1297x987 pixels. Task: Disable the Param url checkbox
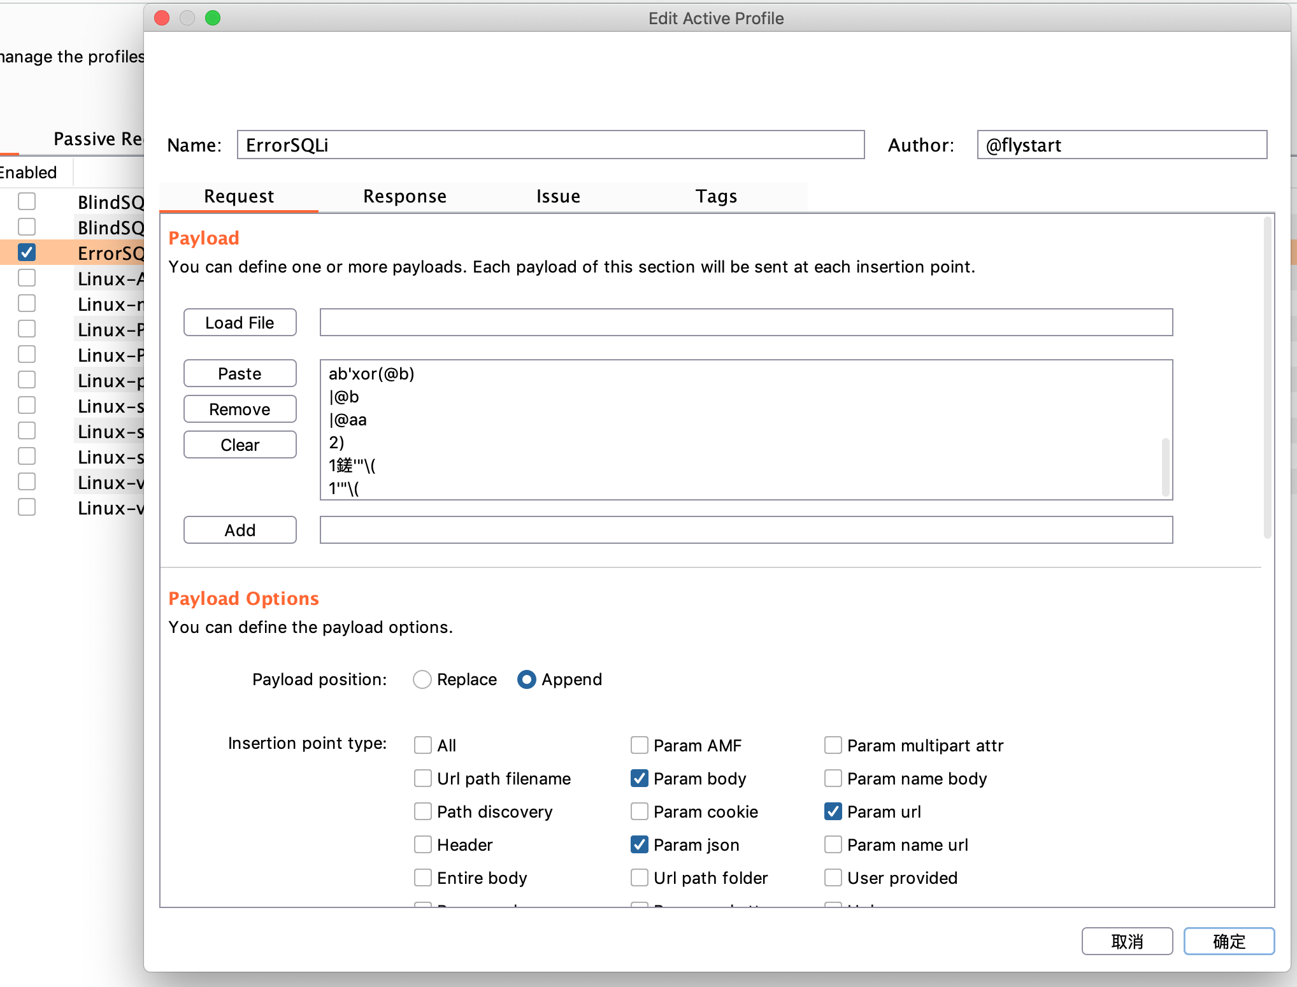coord(833,811)
